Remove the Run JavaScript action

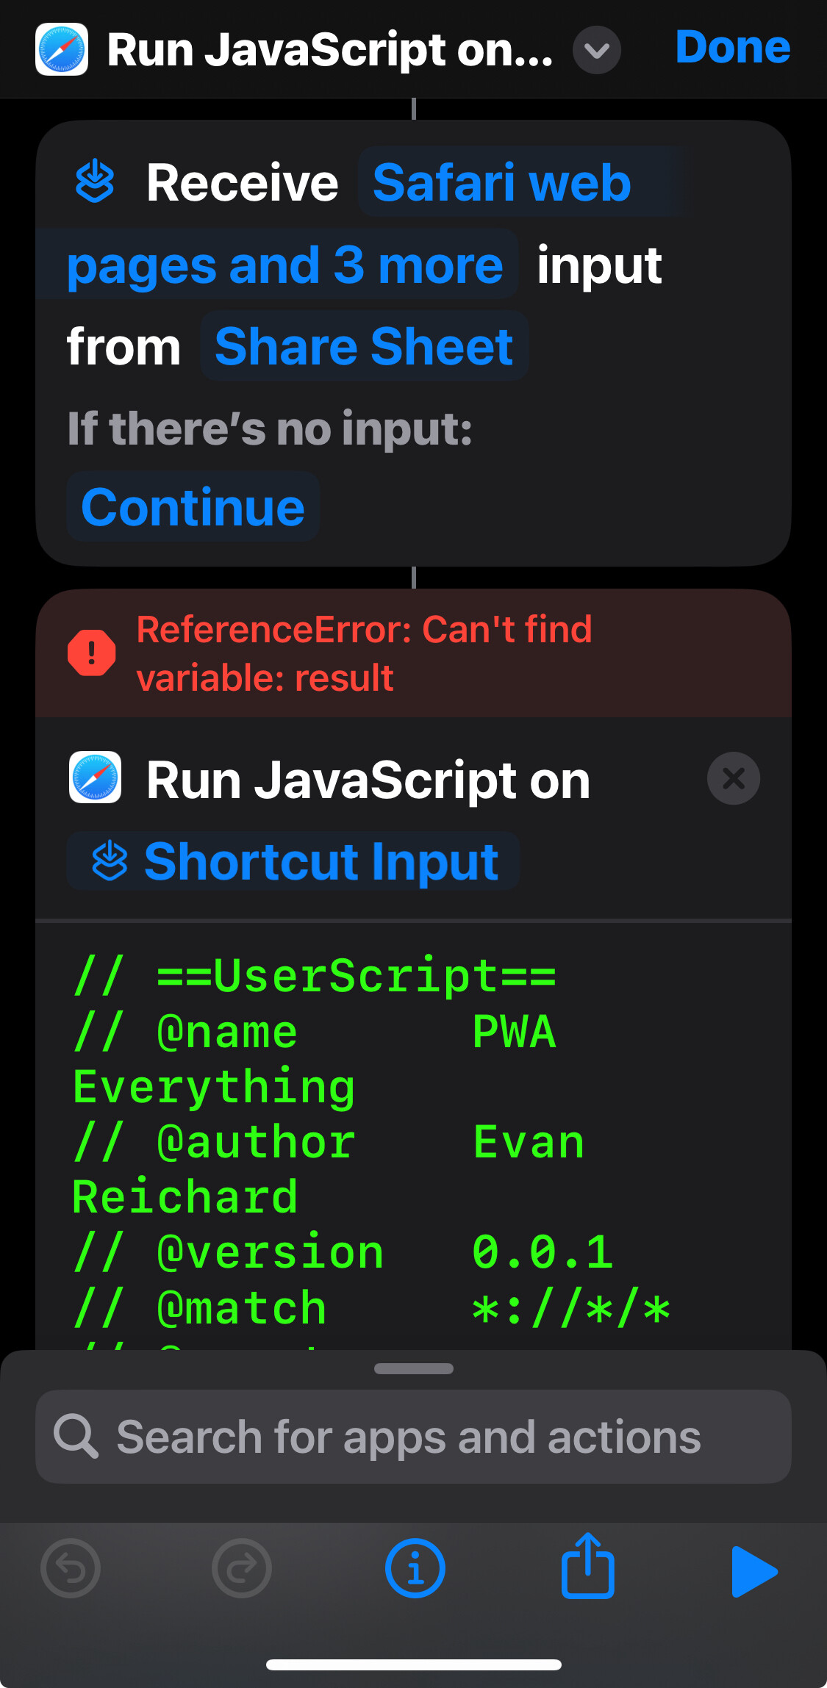[x=733, y=778]
